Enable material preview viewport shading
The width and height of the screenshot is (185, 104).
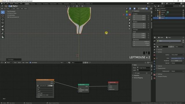(x=145, y=9)
